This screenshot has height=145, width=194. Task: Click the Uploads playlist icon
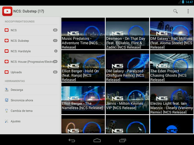point(6,72)
